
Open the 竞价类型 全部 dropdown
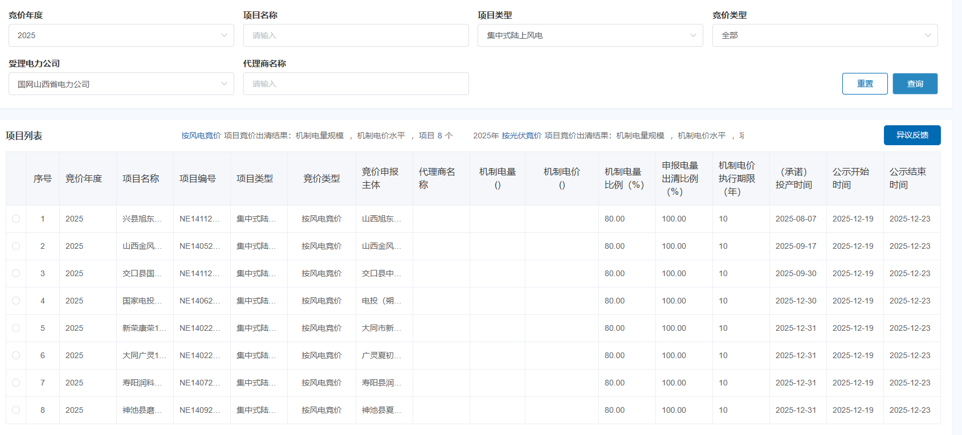[x=825, y=35]
